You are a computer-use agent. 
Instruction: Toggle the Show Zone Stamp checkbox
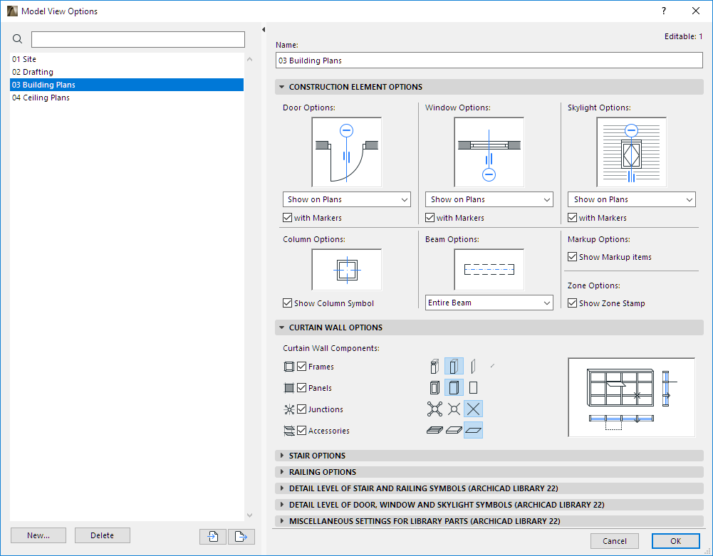point(573,303)
